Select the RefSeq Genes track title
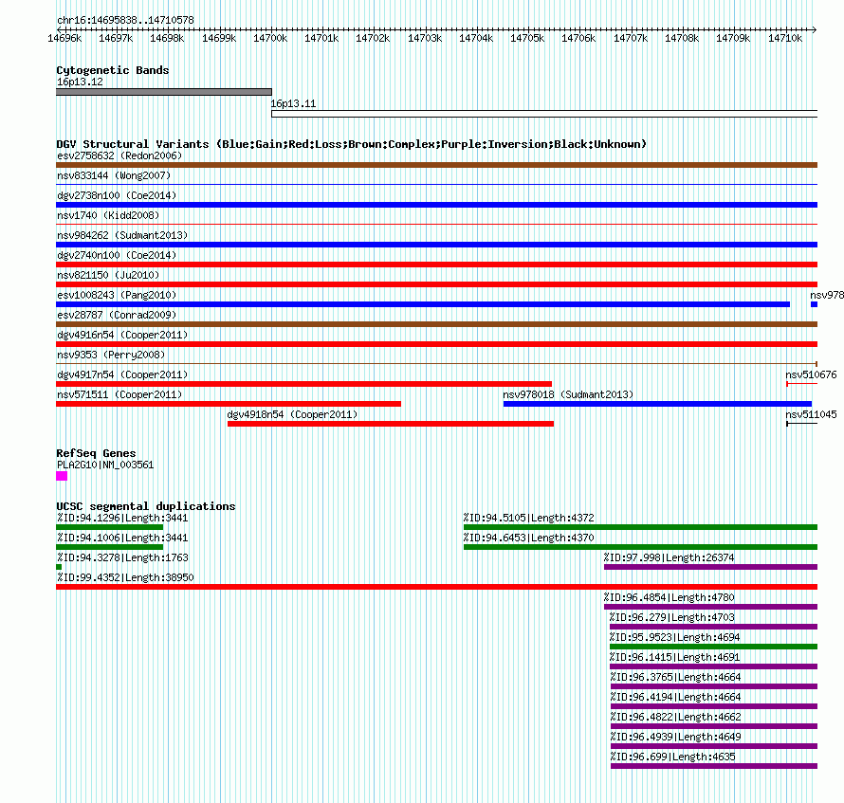The width and height of the screenshot is (844, 803). point(96,453)
